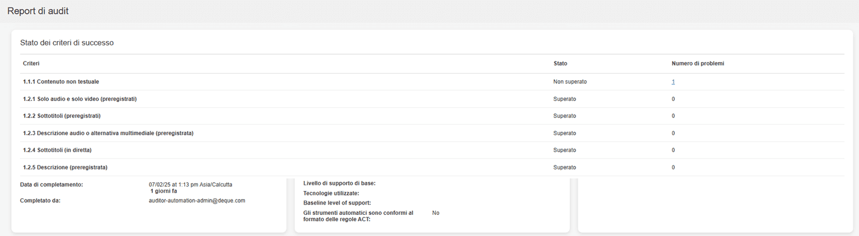Image resolution: width=859 pixels, height=236 pixels.
Task: Select criterion 1.2.5 Descrizione (preregistrata)
Action: (65, 168)
